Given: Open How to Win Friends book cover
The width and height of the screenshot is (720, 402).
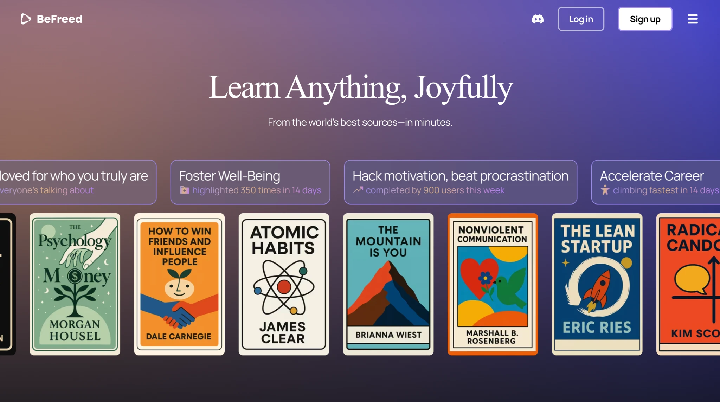Looking at the screenshot, I should [179, 284].
